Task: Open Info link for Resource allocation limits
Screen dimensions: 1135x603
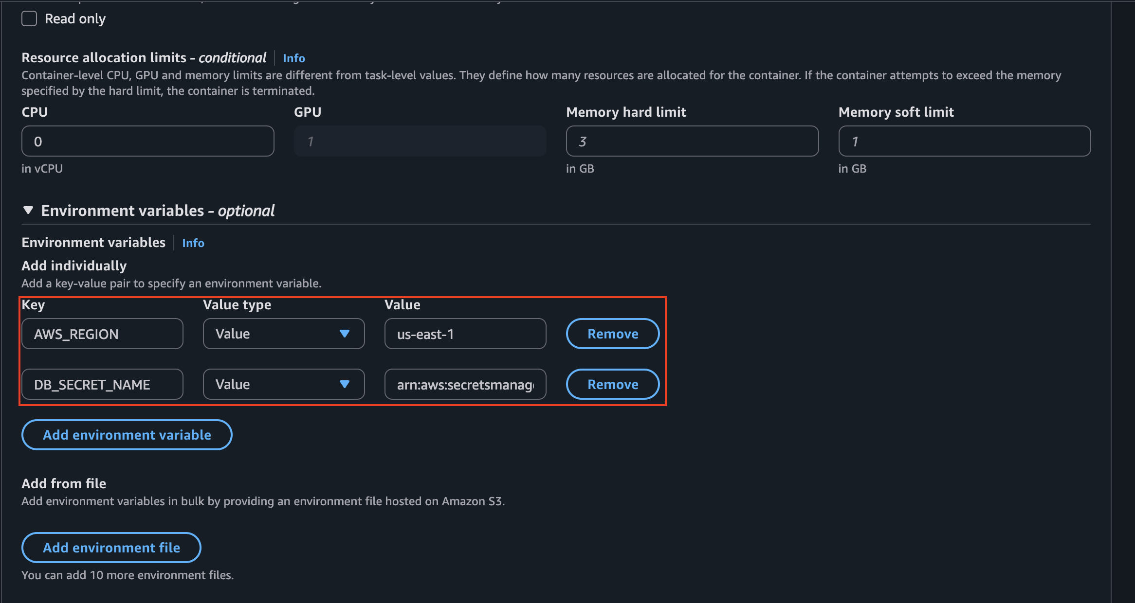Action: (293, 58)
